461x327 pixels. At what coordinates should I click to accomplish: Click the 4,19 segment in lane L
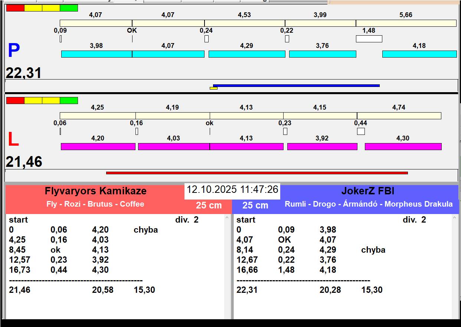click(x=173, y=116)
